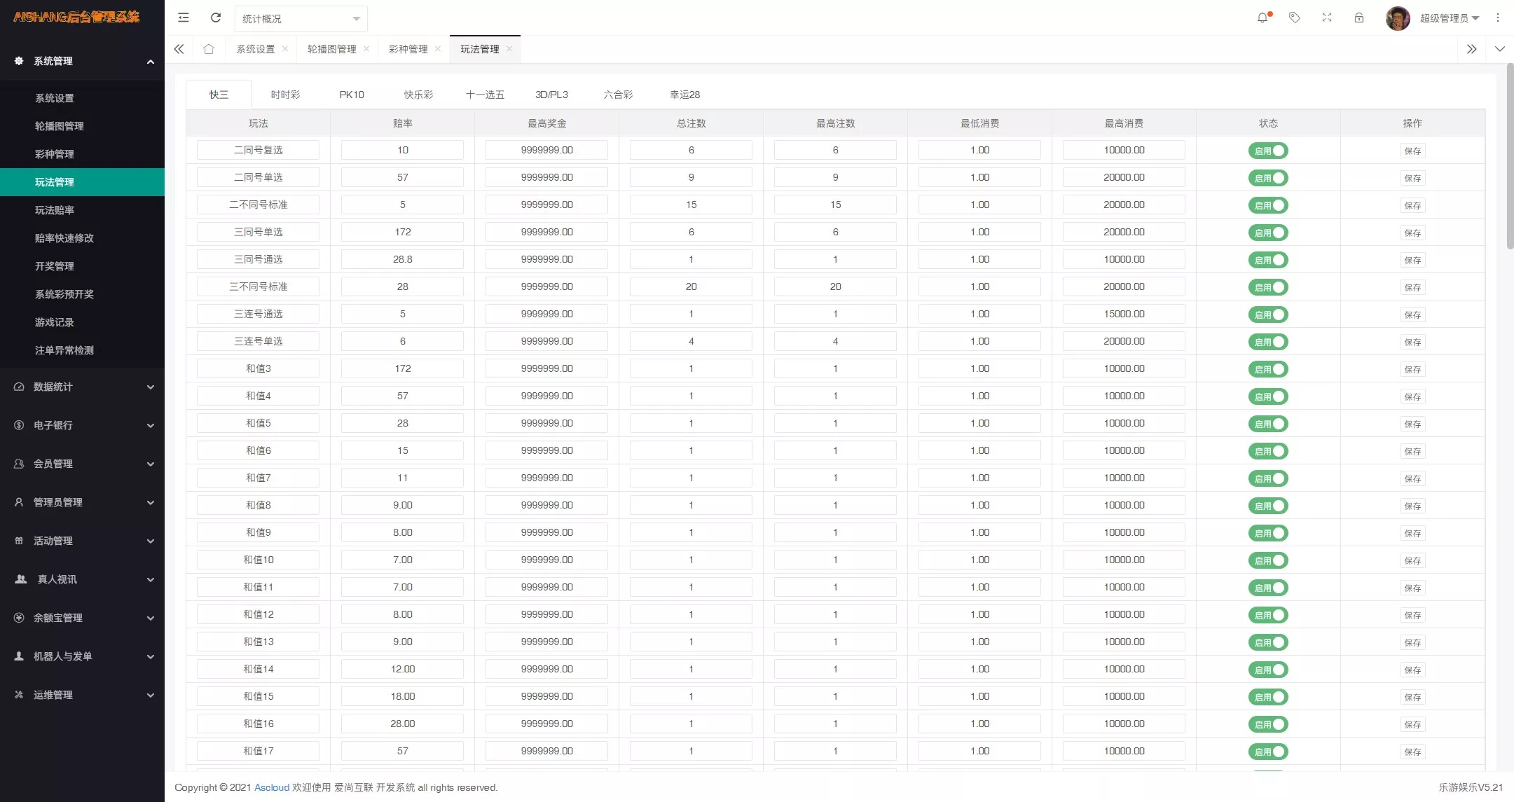Turn off the 启用 switch for 和值3
The image size is (1514, 802).
[1268, 368]
